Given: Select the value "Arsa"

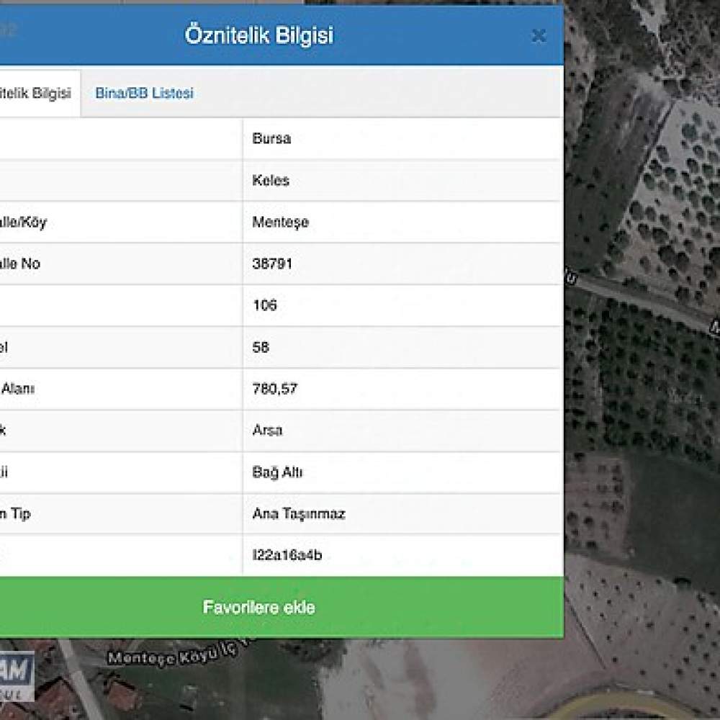Looking at the screenshot, I should 267,431.
